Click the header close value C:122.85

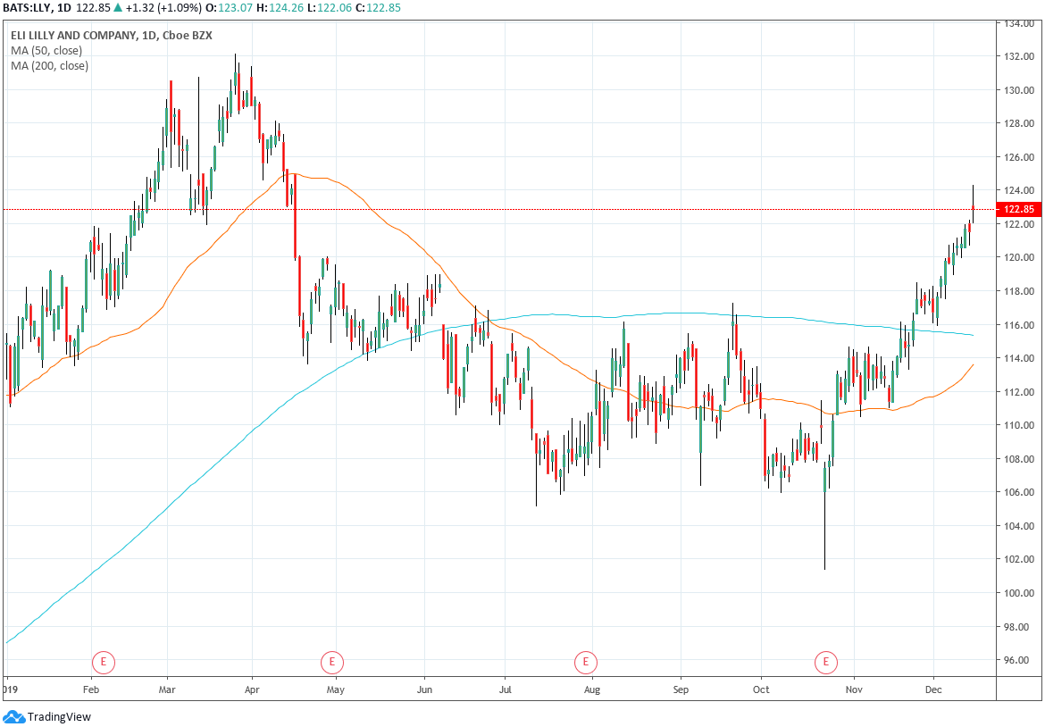click(x=377, y=8)
